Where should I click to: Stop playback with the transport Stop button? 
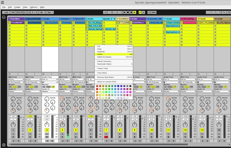[128, 13]
